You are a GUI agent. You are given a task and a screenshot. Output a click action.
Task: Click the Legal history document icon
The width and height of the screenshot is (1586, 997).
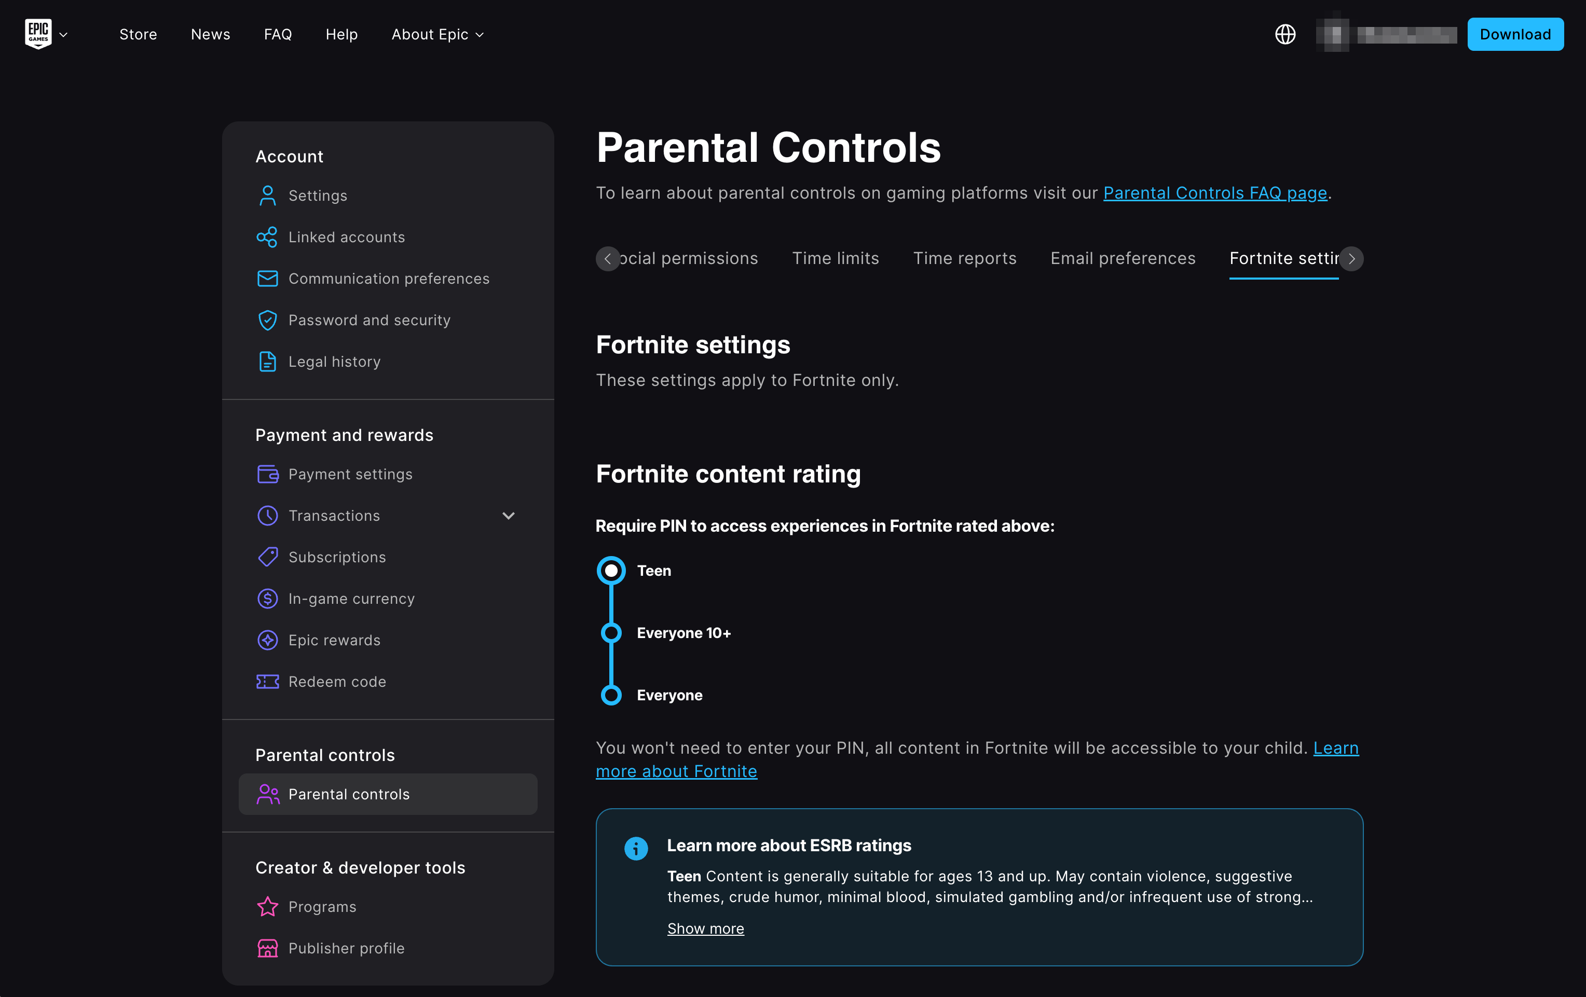[x=267, y=362]
